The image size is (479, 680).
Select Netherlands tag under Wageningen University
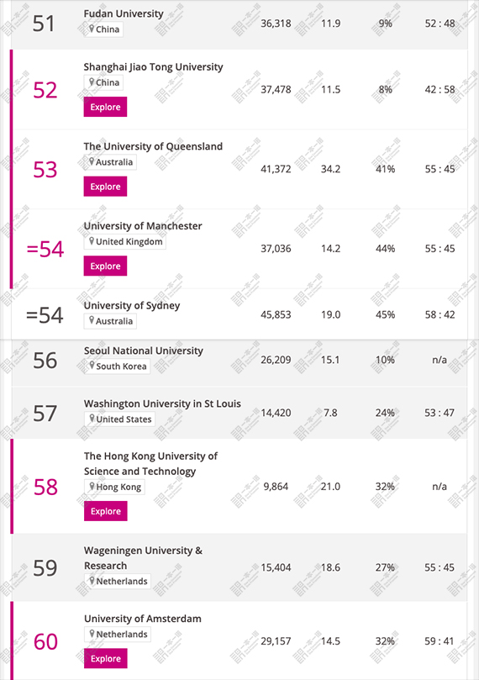pos(118,581)
